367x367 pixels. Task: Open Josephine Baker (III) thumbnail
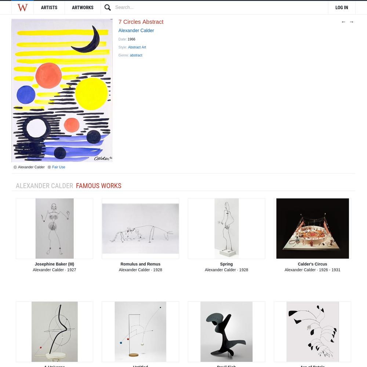tap(55, 228)
